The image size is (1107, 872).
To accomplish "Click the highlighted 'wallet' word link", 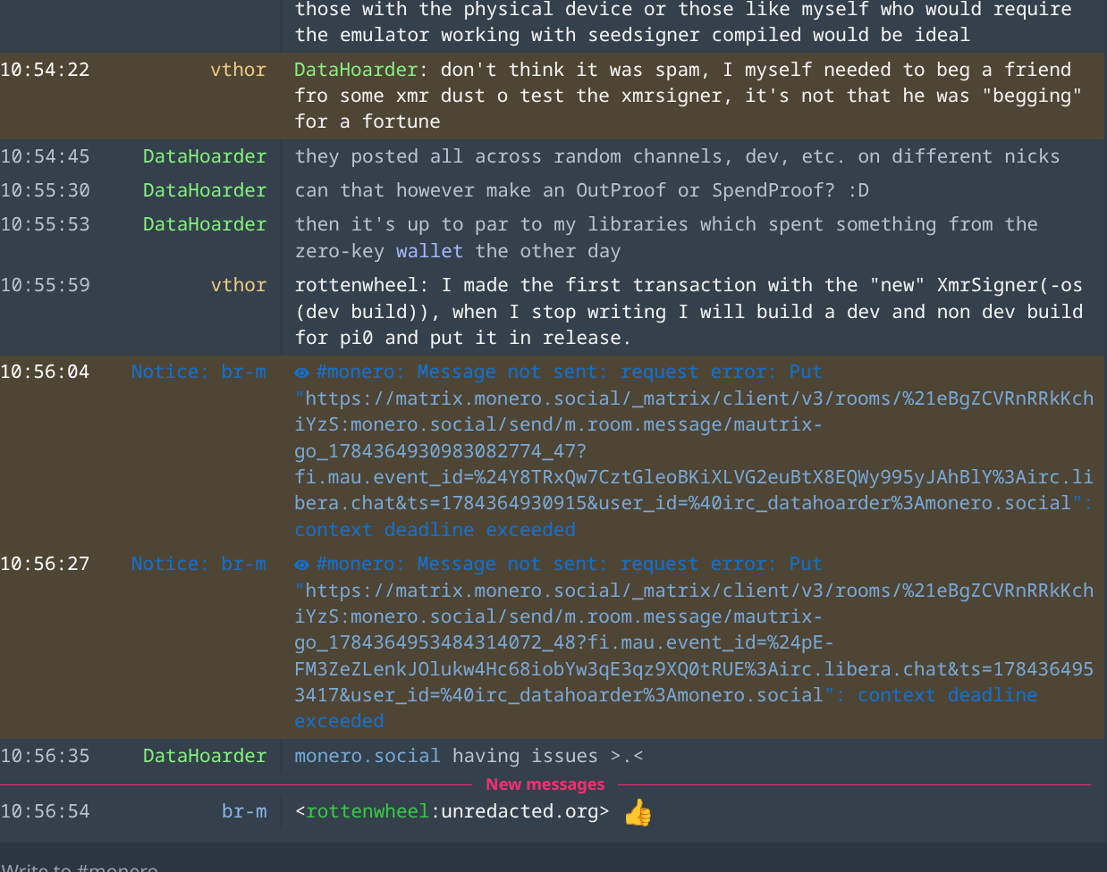I will [429, 251].
